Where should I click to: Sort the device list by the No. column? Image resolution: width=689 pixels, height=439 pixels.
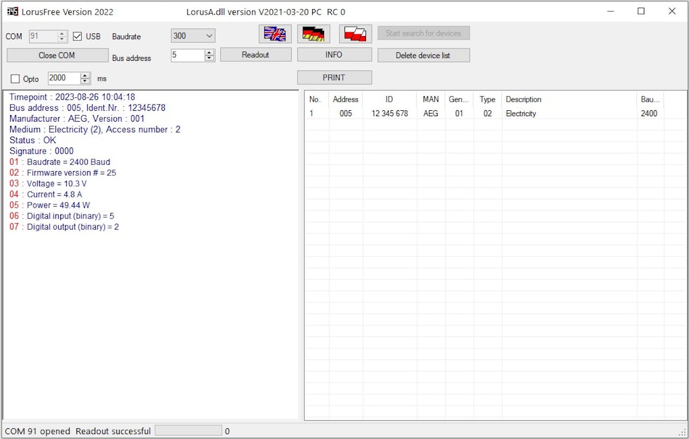(317, 99)
